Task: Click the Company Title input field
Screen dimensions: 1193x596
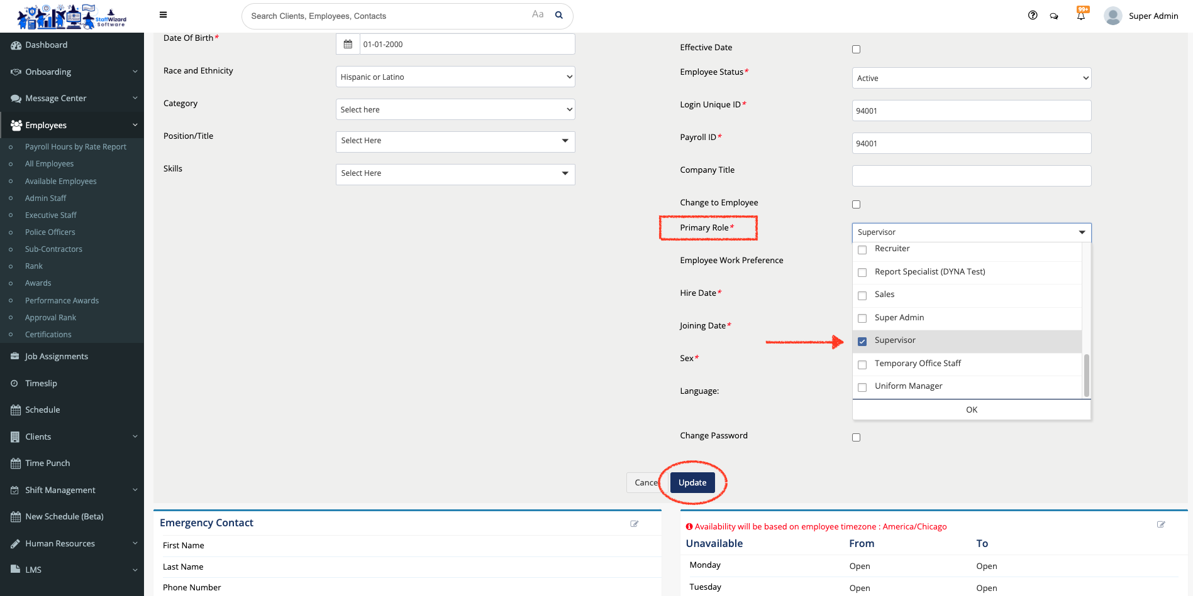Action: click(x=971, y=176)
